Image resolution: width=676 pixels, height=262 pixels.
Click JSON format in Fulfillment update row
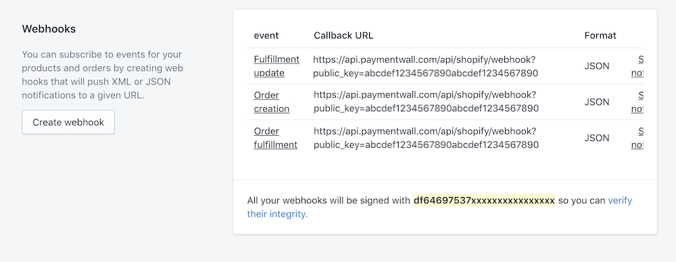pos(597,66)
